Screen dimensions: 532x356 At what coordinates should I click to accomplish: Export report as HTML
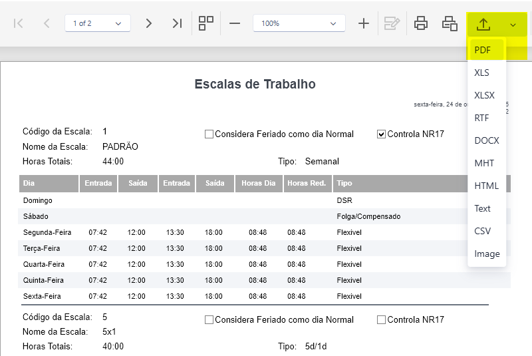[487, 186]
